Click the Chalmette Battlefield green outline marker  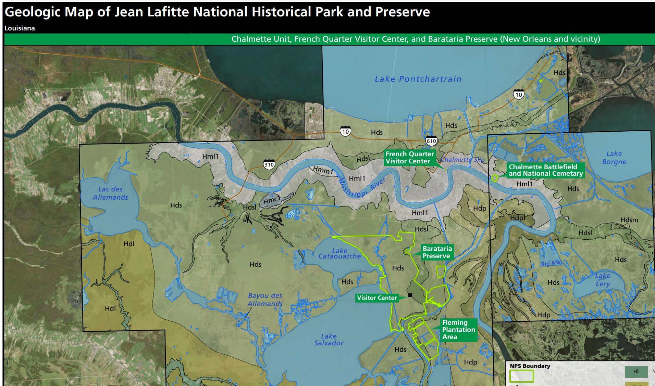[494, 177]
